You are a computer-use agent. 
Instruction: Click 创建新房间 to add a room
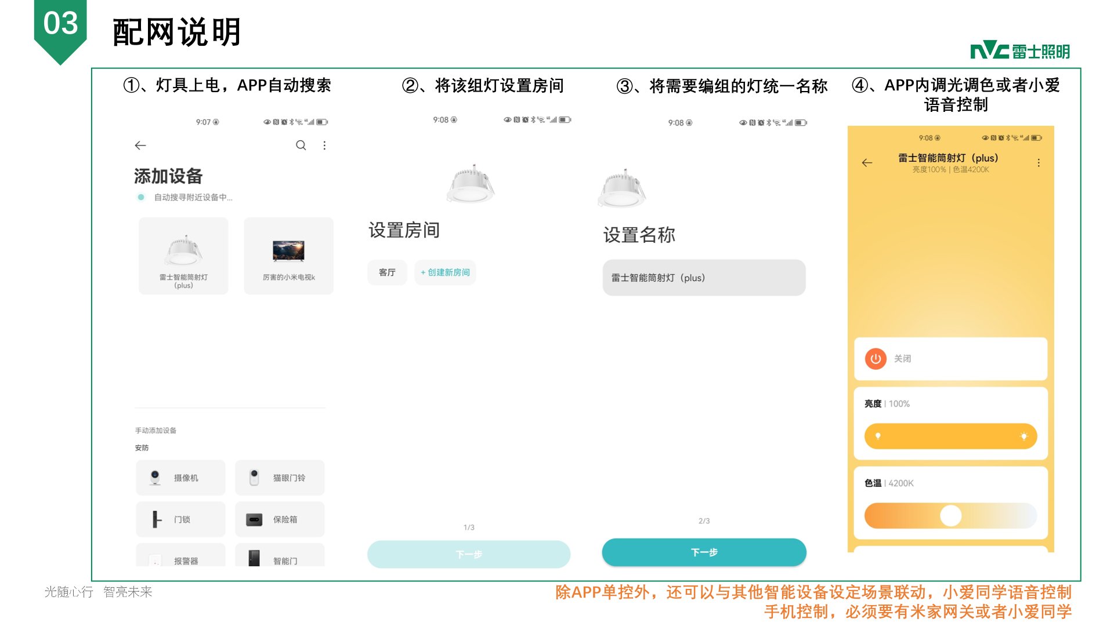tap(445, 272)
